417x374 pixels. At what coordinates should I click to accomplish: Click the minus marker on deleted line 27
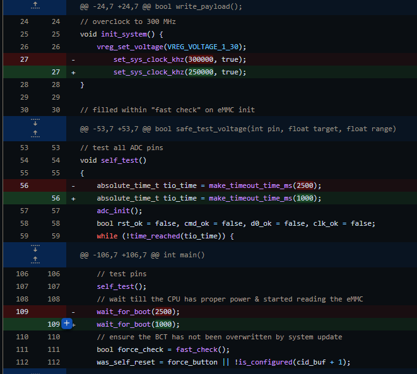tap(73, 60)
